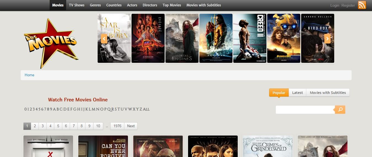
Task: Open Mortal Engines thumbnail in movie grid
Action: pyautogui.click(x=323, y=146)
